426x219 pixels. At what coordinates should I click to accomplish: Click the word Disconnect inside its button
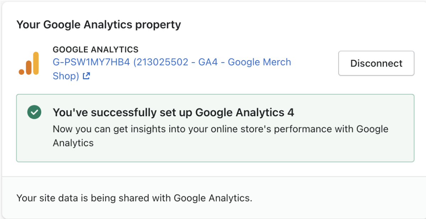pyautogui.click(x=376, y=63)
